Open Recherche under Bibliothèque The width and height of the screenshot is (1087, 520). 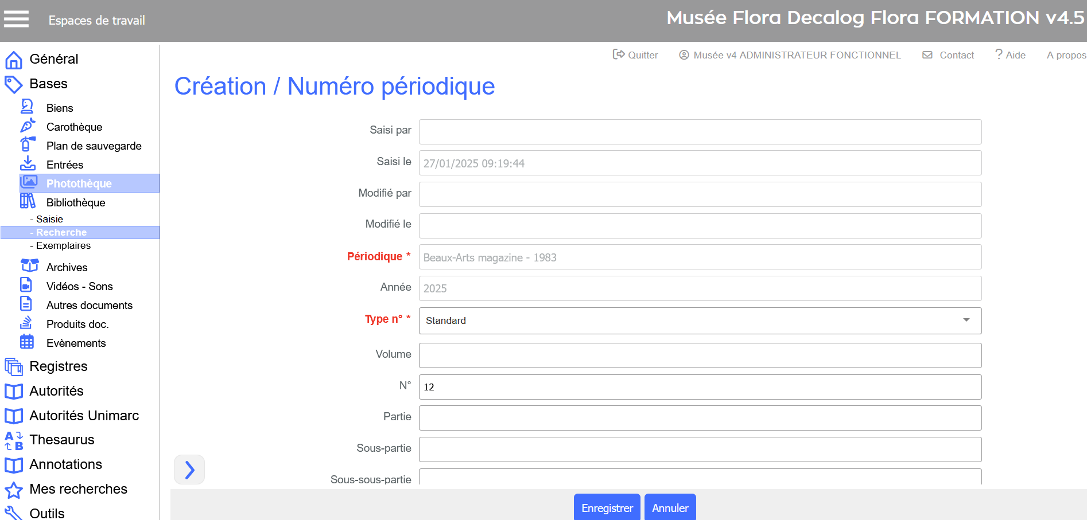(61, 232)
